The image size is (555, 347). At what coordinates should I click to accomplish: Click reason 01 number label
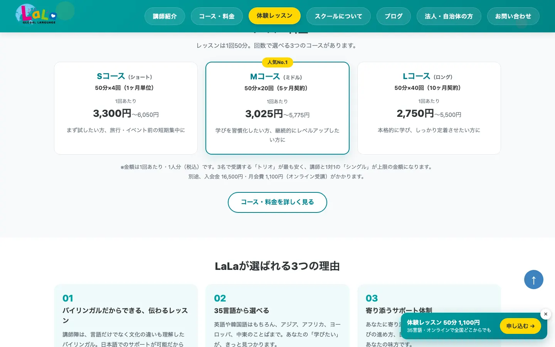[x=68, y=298]
